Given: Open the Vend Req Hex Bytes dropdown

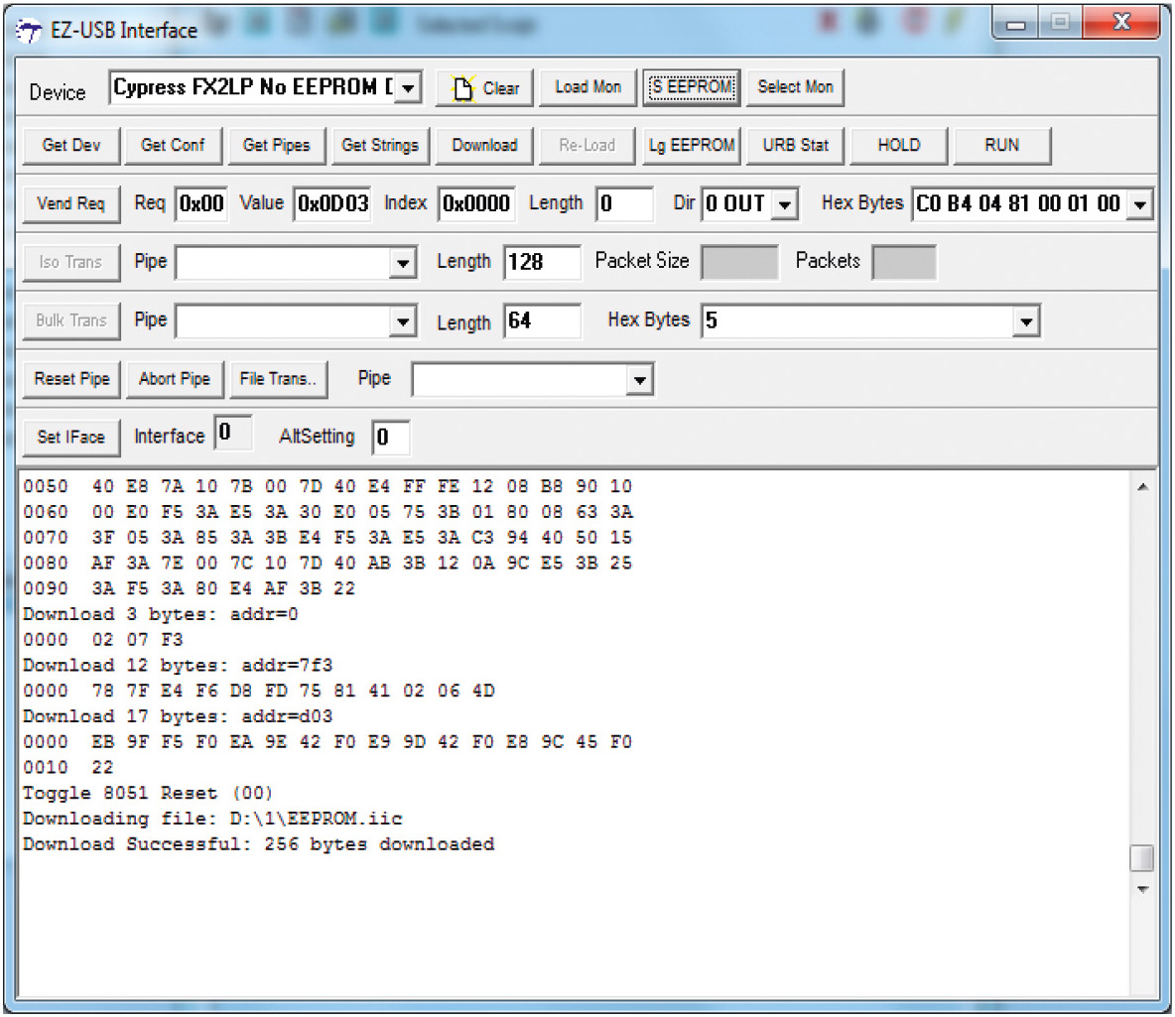Looking at the screenshot, I should [1140, 204].
